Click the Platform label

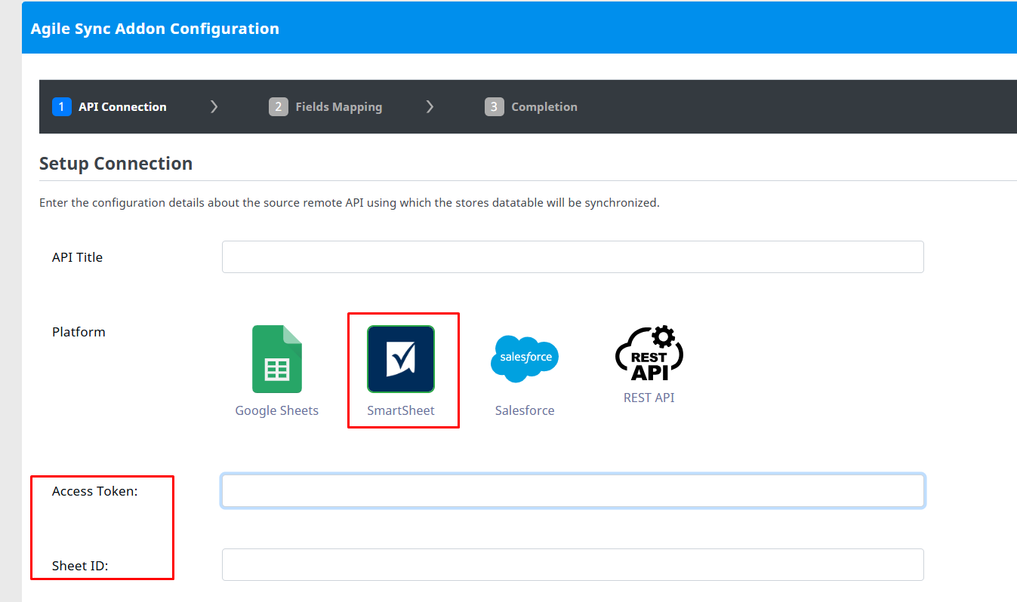[79, 332]
